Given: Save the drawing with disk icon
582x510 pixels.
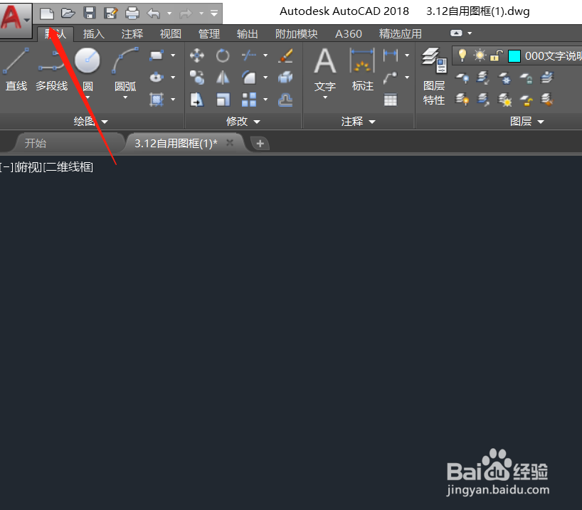Looking at the screenshot, I should (90, 14).
